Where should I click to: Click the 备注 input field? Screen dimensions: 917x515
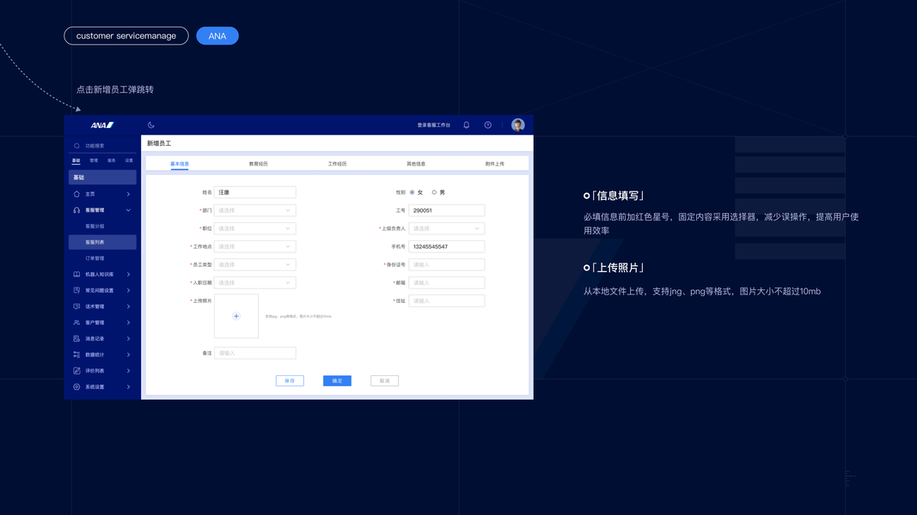pyautogui.click(x=255, y=354)
